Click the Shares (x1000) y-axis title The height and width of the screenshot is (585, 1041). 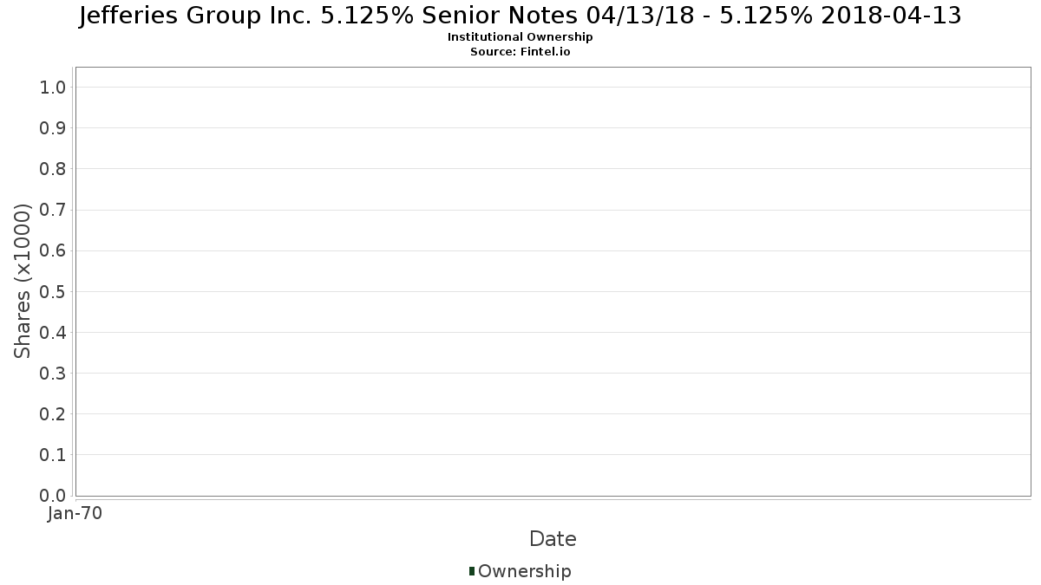click(23, 281)
